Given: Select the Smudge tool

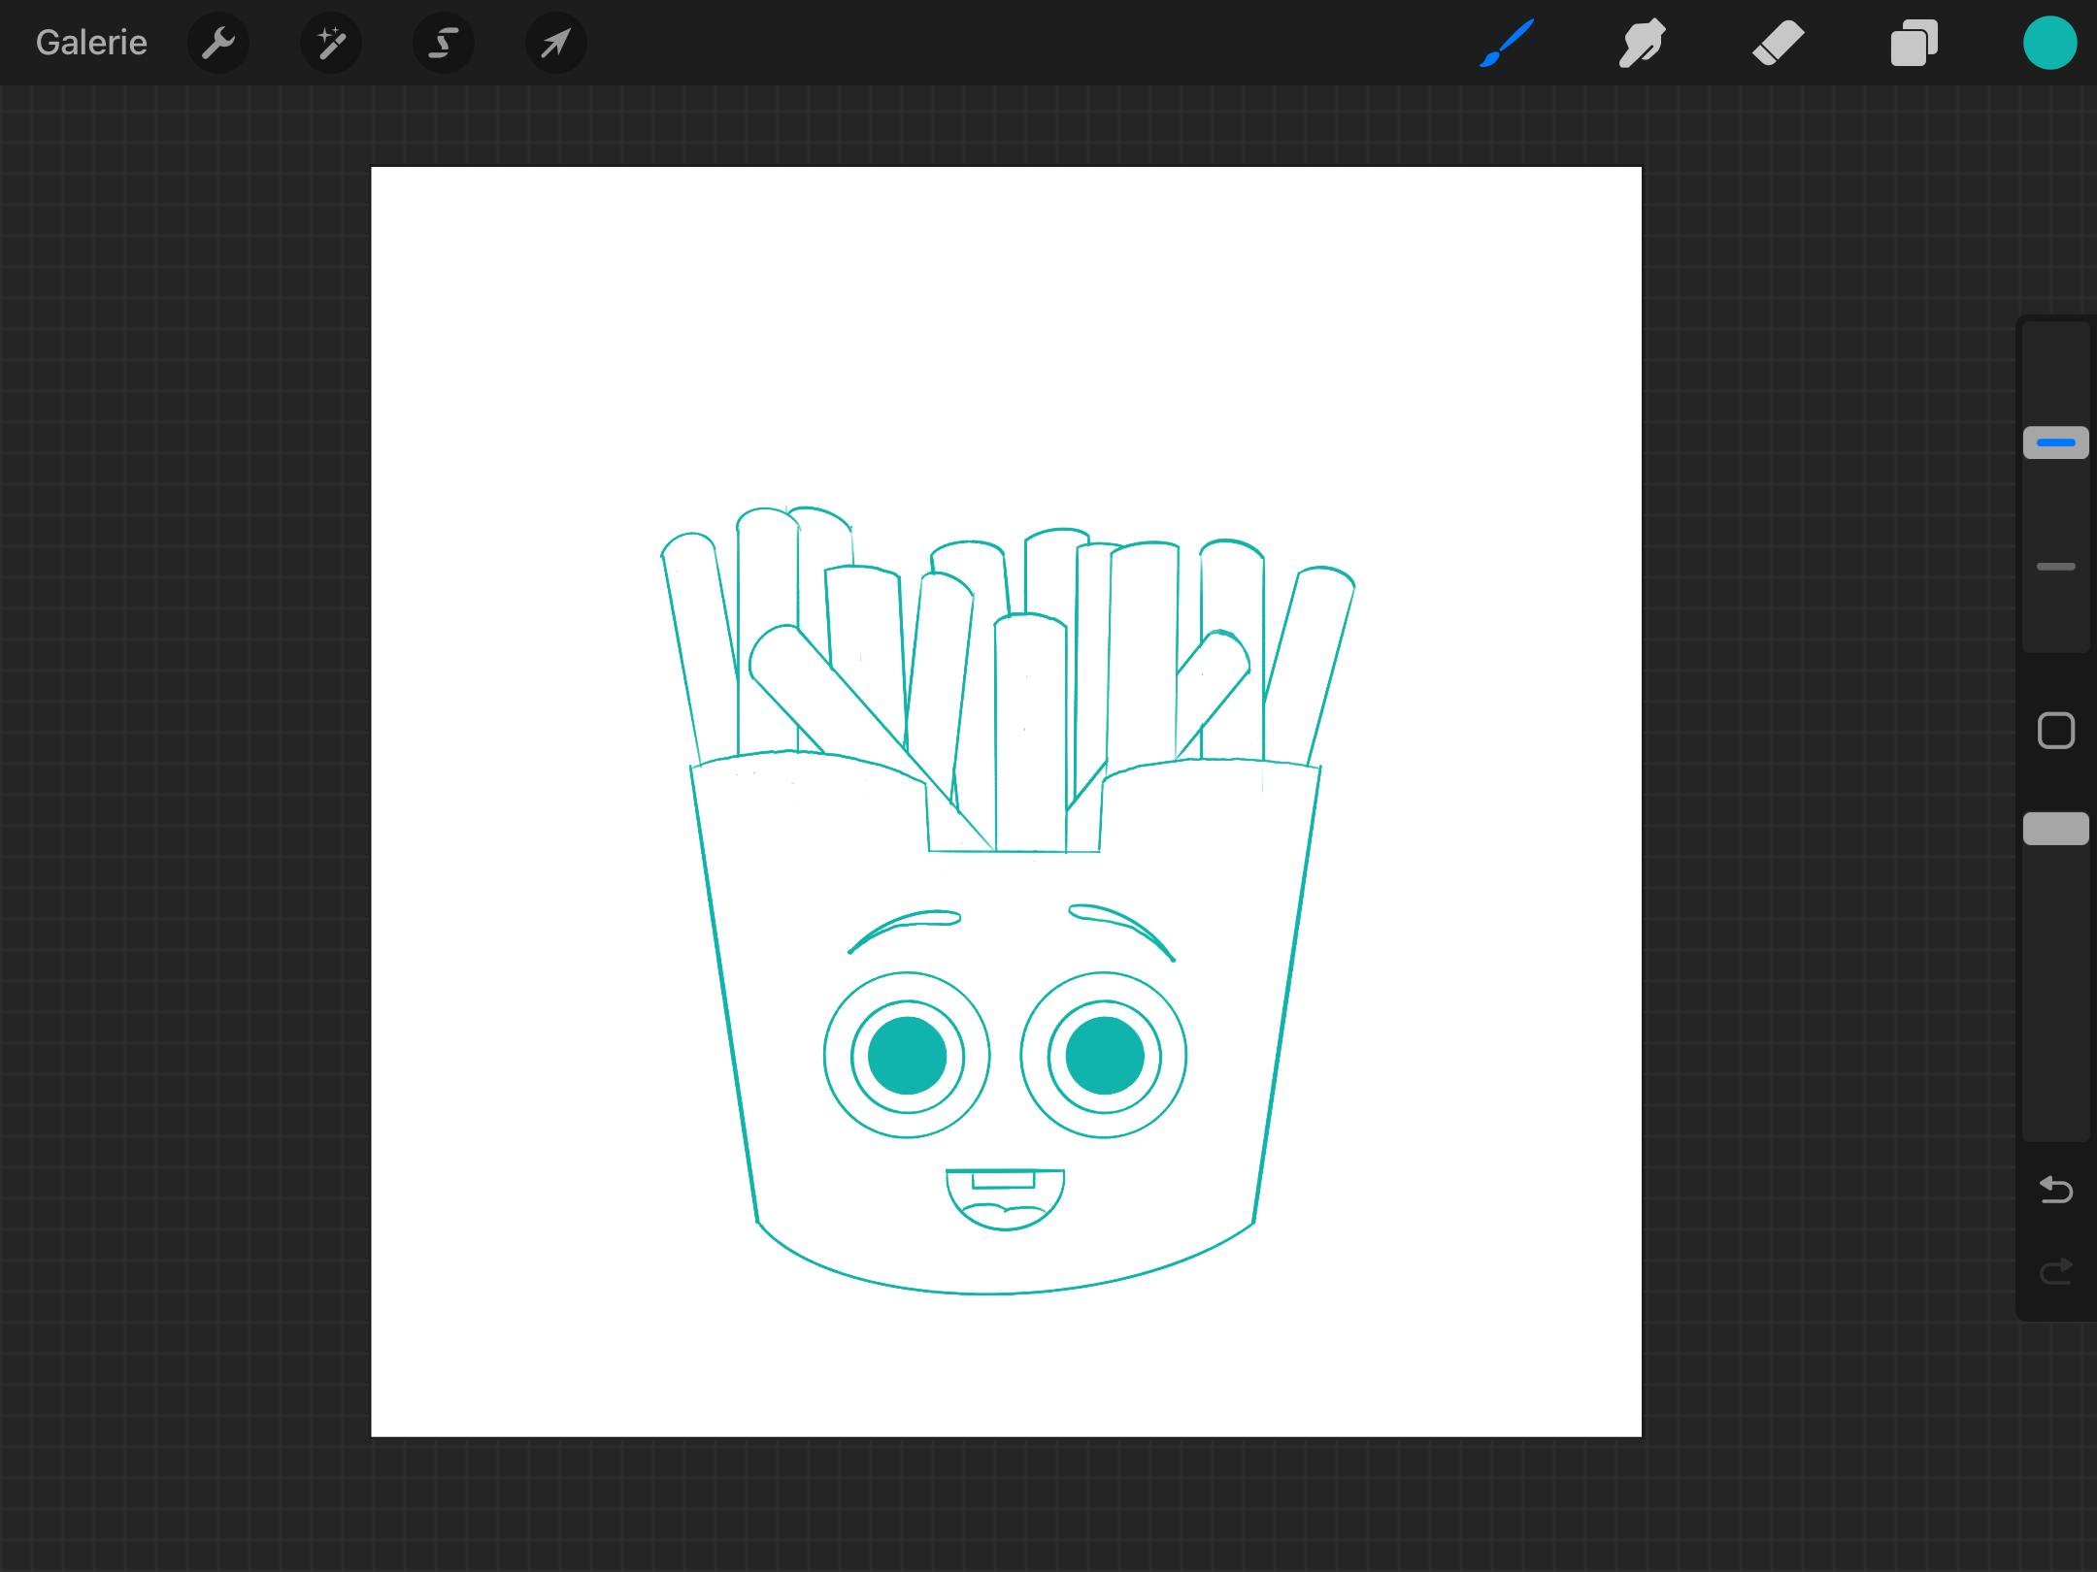Looking at the screenshot, I should [1642, 43].
